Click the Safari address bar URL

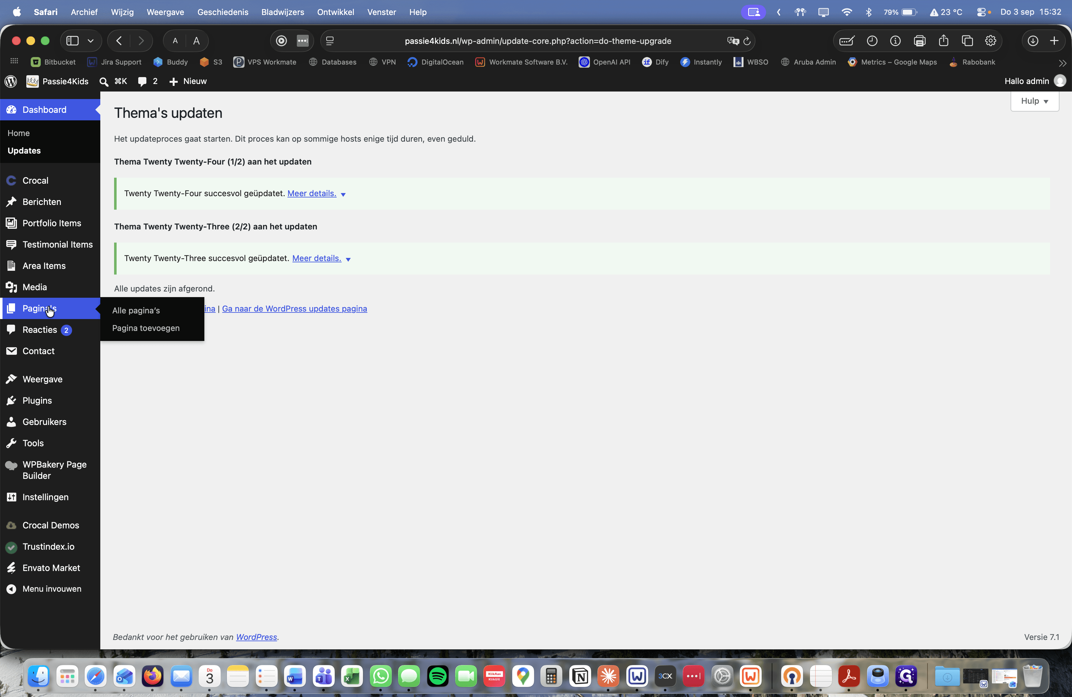pyautogui.click(x=538, y=41)
